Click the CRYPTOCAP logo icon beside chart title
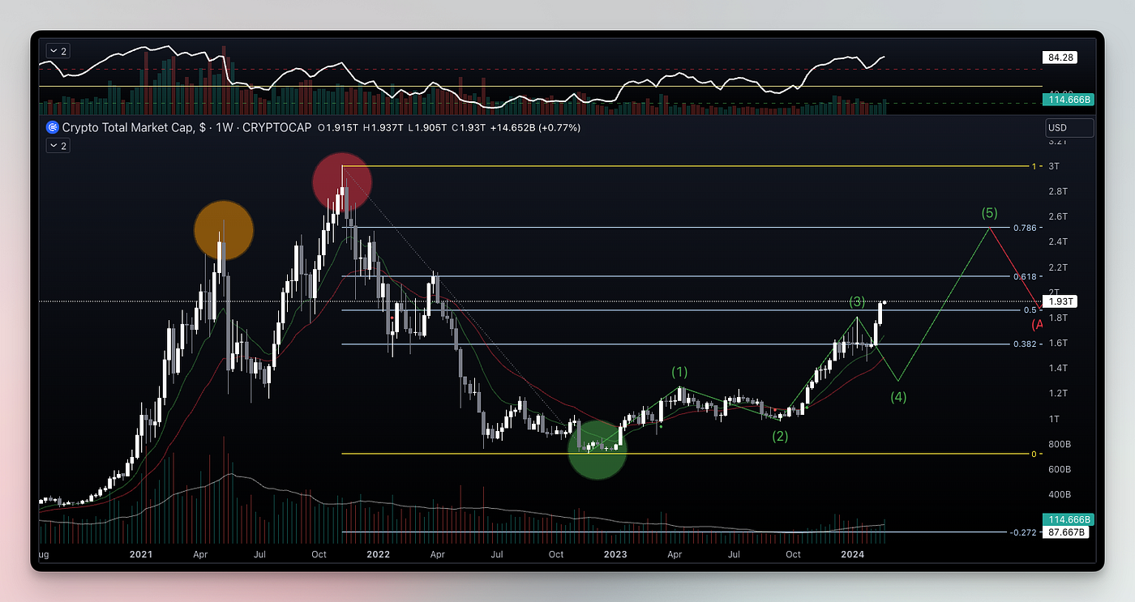The width and height of the screenshot is (1135, 602). (53, 128)
